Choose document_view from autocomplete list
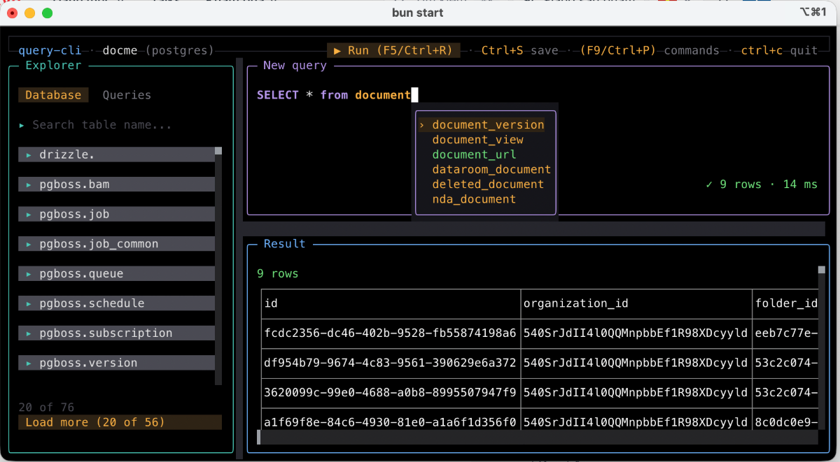The height and width of the screenshot is (462, 840). pyautogui.click(x=477, y=140)
